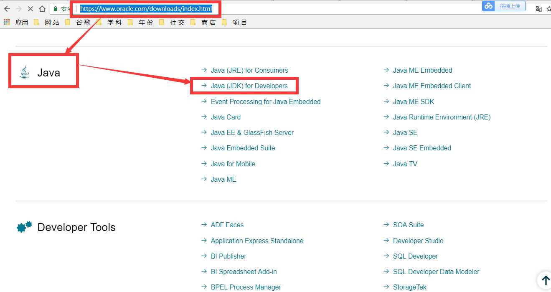Open Java Runtime Environment (JRE) link

tap(442, 117)
